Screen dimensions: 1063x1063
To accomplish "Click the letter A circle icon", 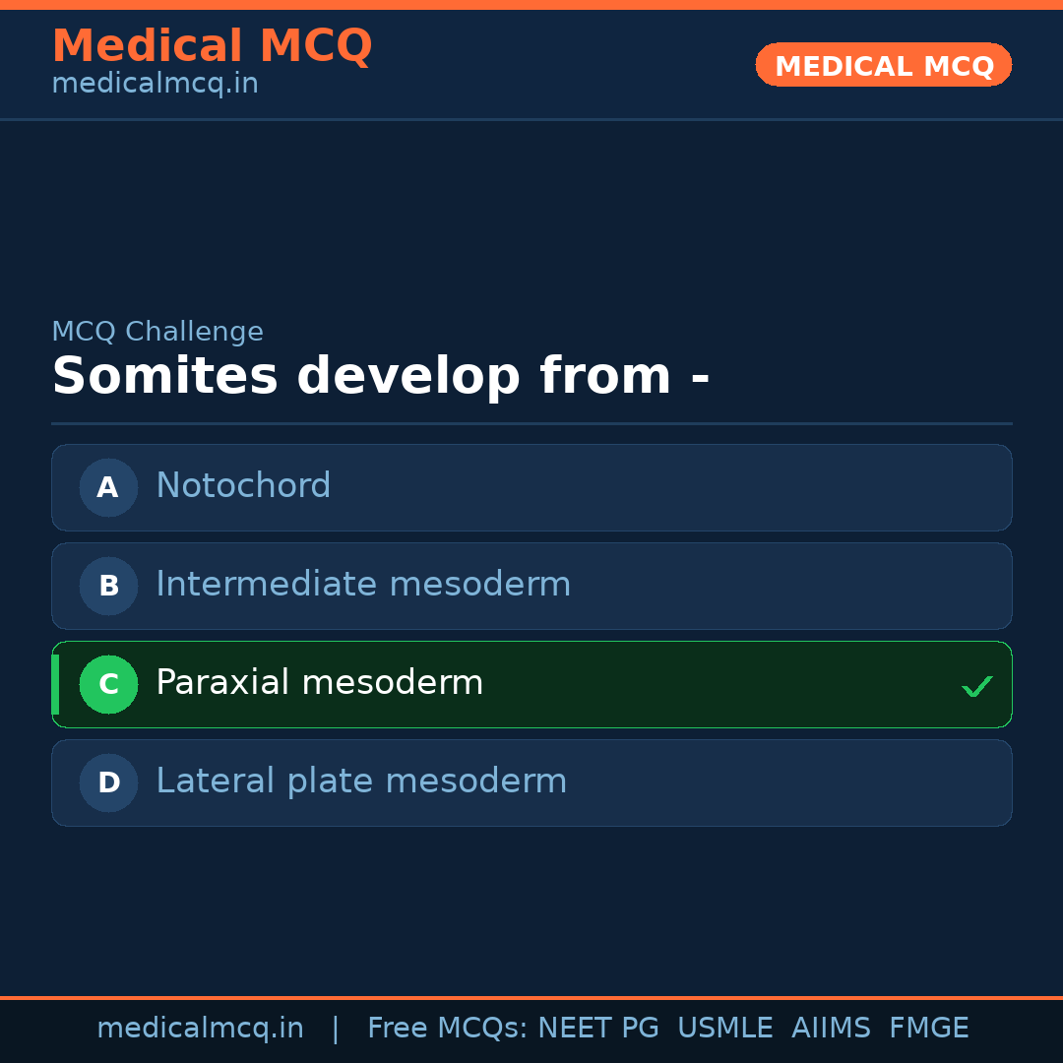I will pyautogui.click(x=108, y=487).
